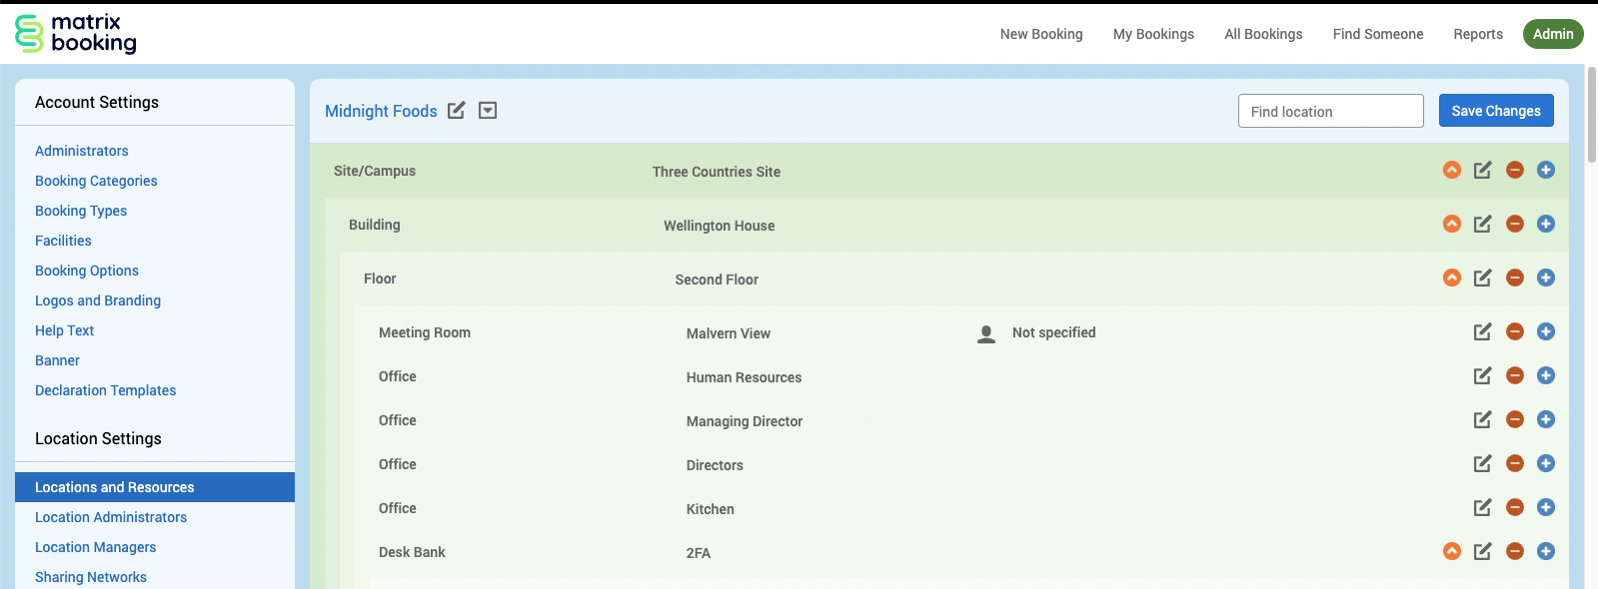Click the Save Changes button

point(1495,111)
